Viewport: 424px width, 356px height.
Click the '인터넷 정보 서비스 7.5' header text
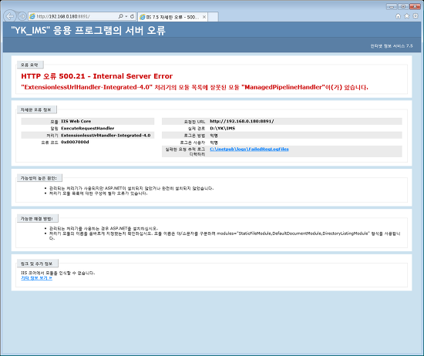(392, 46)
